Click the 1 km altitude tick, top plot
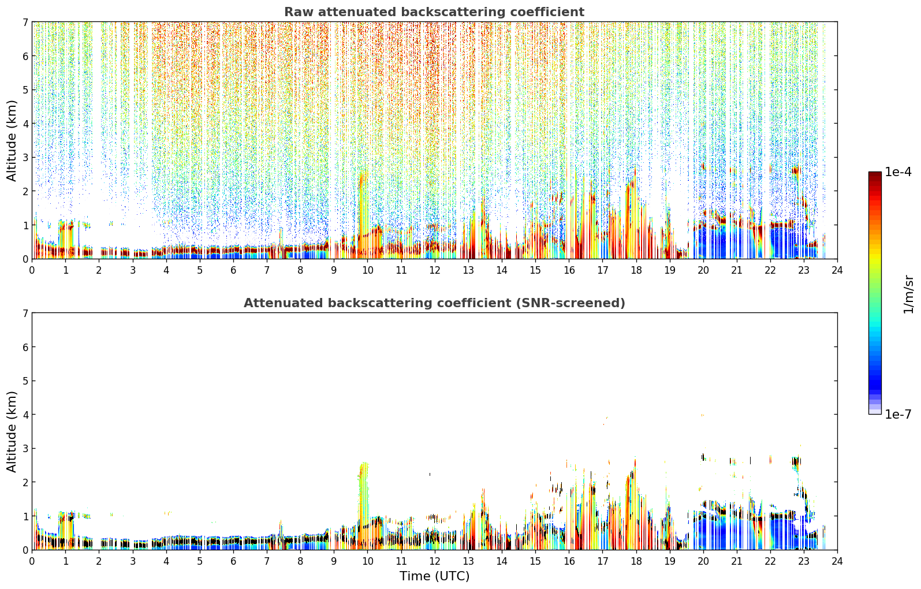 coord(25,225)
